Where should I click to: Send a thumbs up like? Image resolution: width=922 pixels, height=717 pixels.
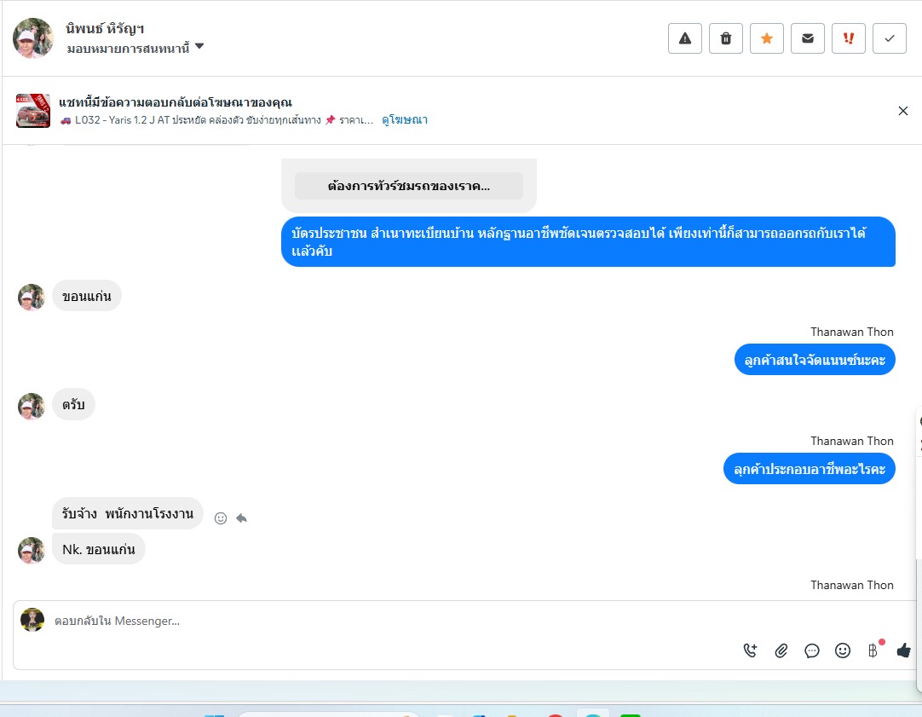point(904,651)
